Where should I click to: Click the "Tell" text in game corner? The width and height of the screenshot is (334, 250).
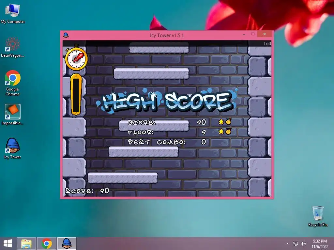(x=267, y=43)
